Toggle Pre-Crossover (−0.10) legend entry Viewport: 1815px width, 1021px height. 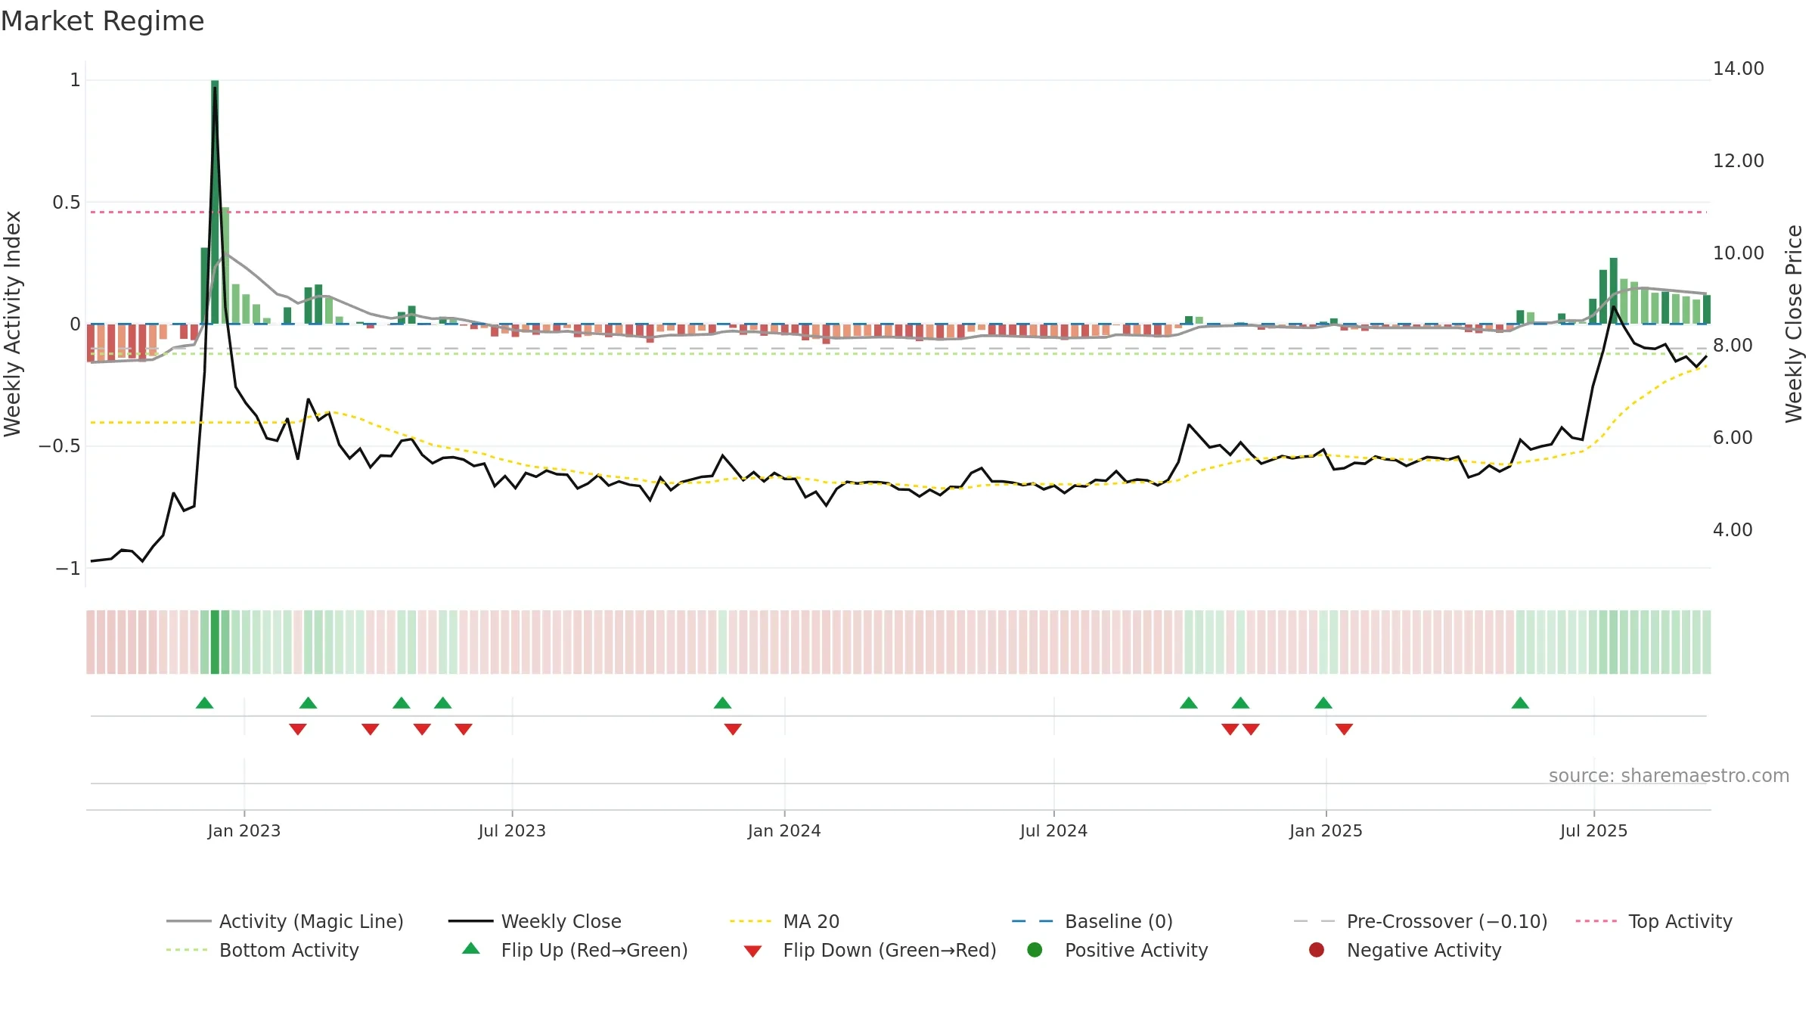tap(1421, 921)
